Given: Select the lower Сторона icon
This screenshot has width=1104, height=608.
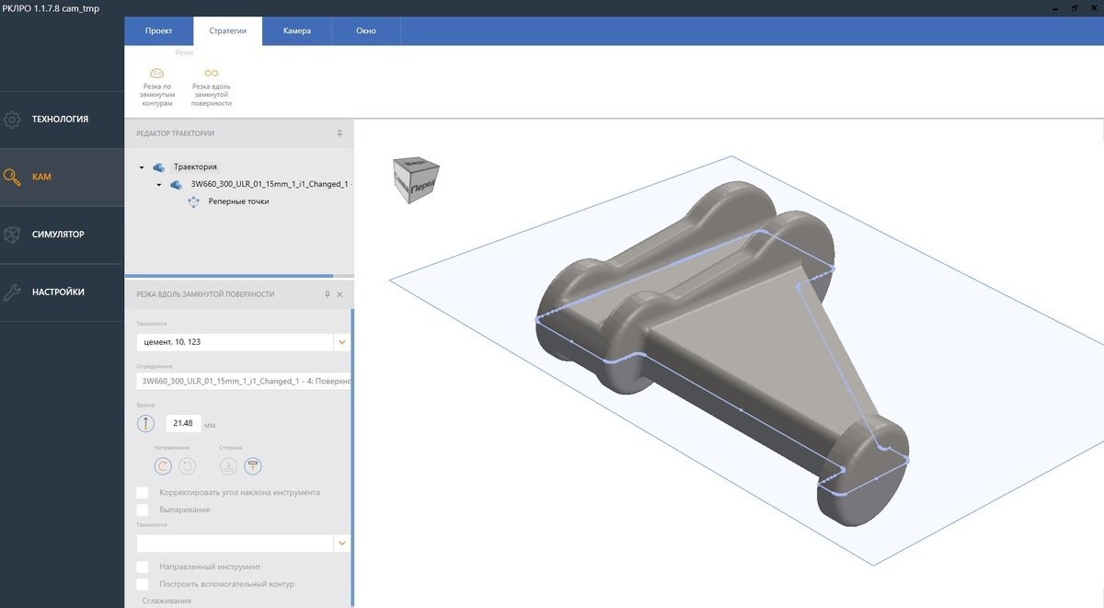Looking at the screenshot, I should pos(229,466).
